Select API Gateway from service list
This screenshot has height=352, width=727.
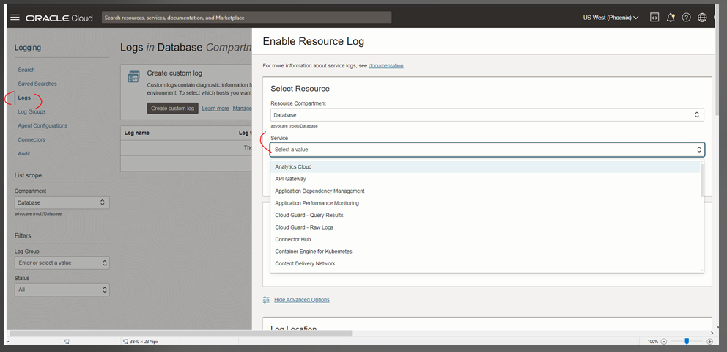pyautogui.click(x=291, y=179)
